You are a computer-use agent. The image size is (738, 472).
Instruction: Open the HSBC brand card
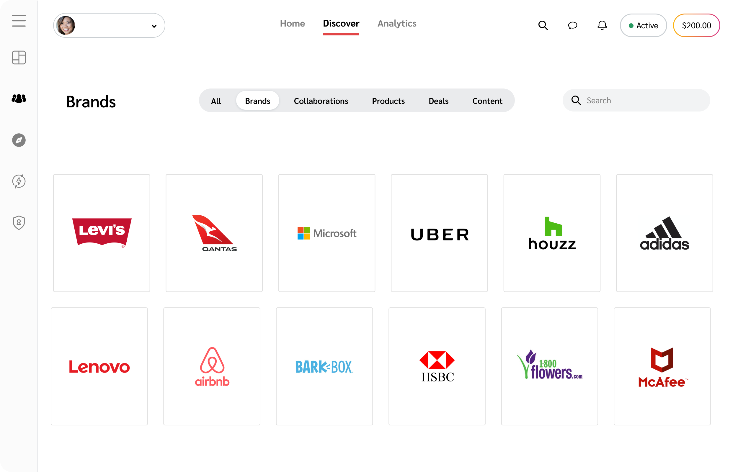tap(437, 366)
